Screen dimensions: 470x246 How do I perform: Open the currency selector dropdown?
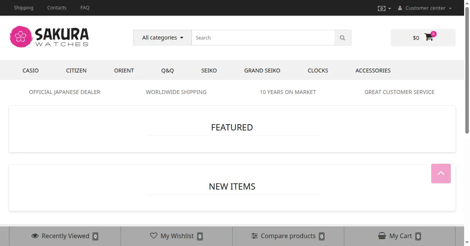coord(384,8)
